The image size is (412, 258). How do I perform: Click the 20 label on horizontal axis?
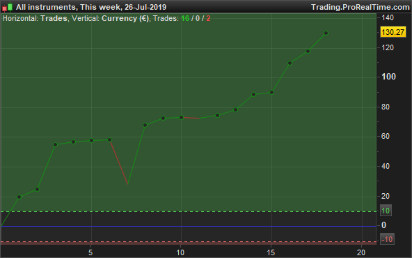coord(361,252)
